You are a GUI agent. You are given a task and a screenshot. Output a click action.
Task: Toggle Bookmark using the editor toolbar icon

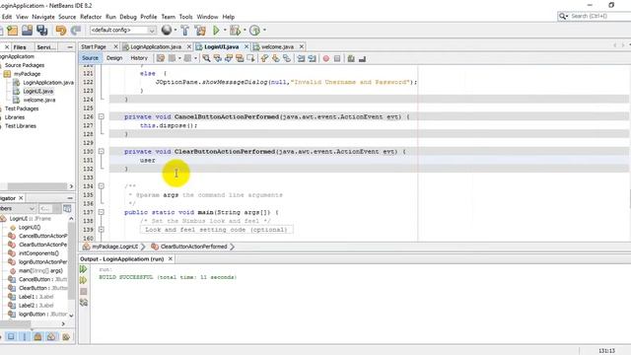coord(287,58)
